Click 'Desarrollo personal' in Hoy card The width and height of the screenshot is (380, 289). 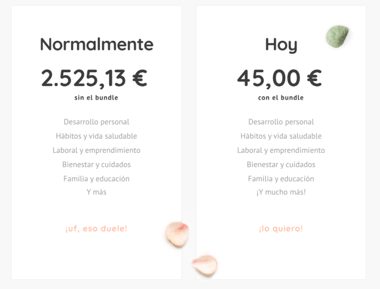(x=281, y=122)
